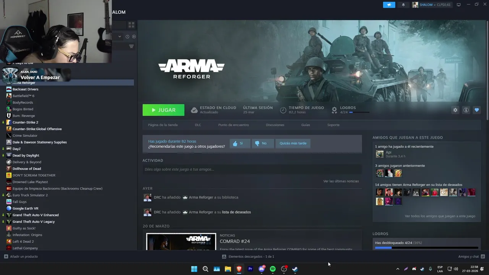
Task: Open the Soporte tab
Action: 333,125
